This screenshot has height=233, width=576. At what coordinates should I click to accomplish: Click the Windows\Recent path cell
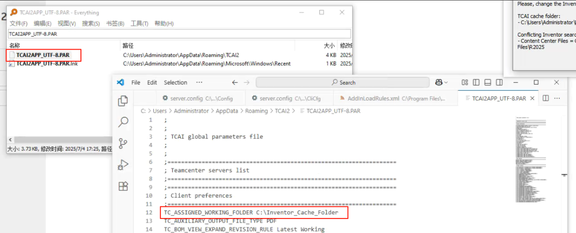(x=207, y=64)
